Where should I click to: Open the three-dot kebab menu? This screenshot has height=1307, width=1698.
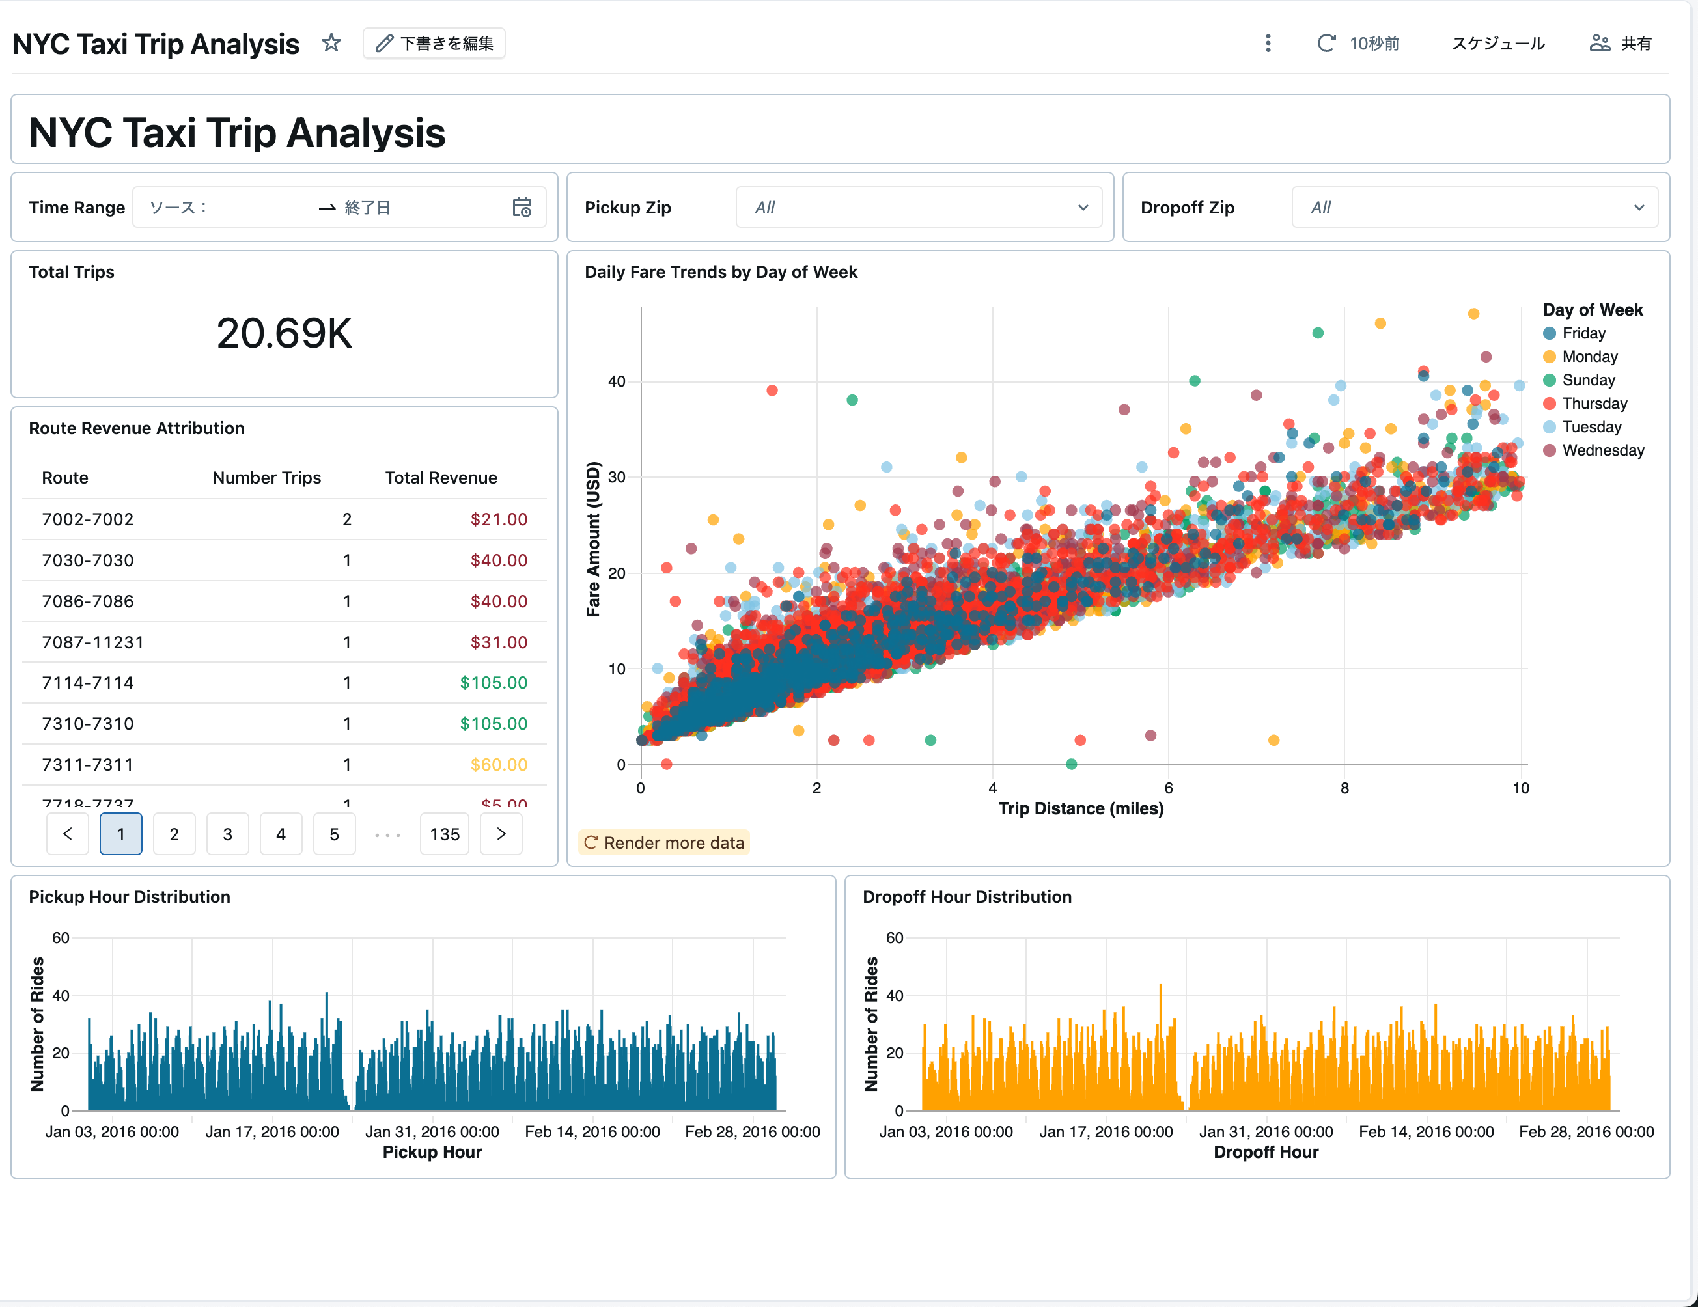[1267, 44]
